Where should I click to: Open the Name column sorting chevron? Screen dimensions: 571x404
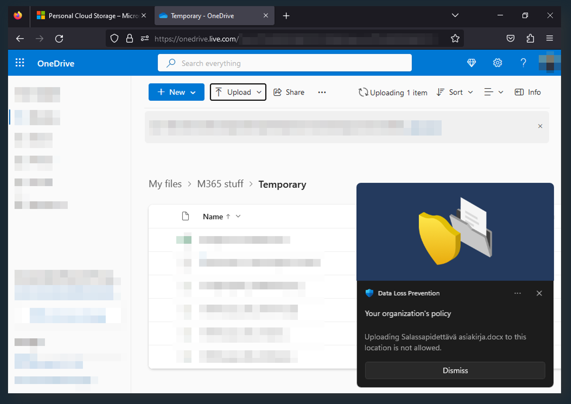pos(238,216)
